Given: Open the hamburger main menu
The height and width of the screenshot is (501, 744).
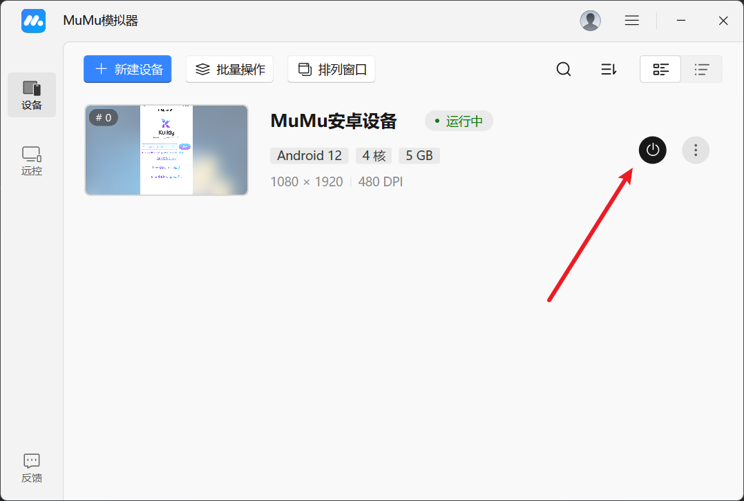Looking at the screenshot, I should (631, 21).
